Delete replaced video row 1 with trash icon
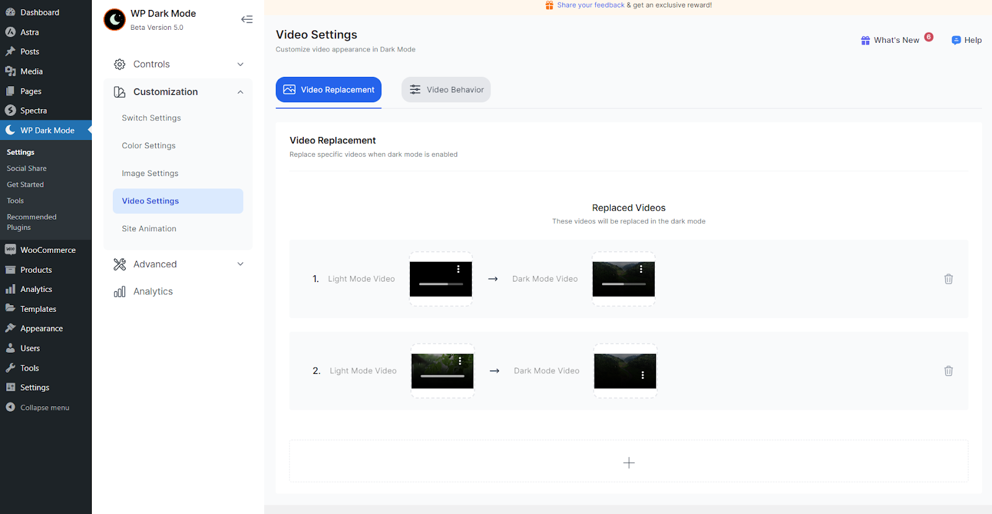The height and width of the screenshot is (514, 992). tap(949, 279)
